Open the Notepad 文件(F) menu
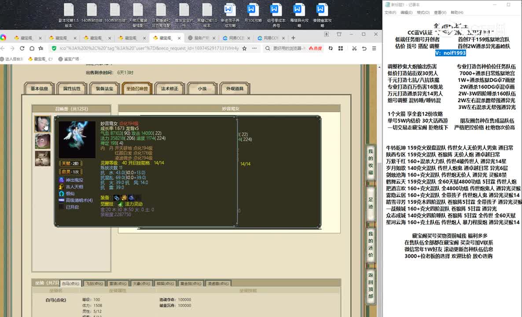 (390, 13)
